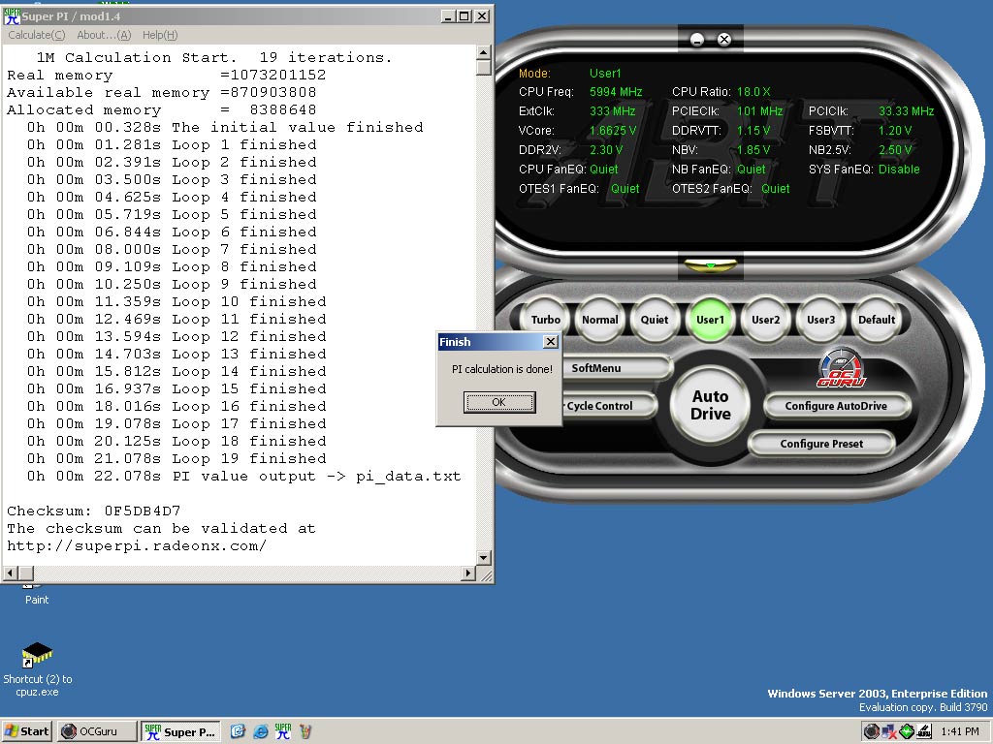Click the Checksum: 0F5DB4D7 line
This screenshot has height=744, width=993.
click(94, 511)
